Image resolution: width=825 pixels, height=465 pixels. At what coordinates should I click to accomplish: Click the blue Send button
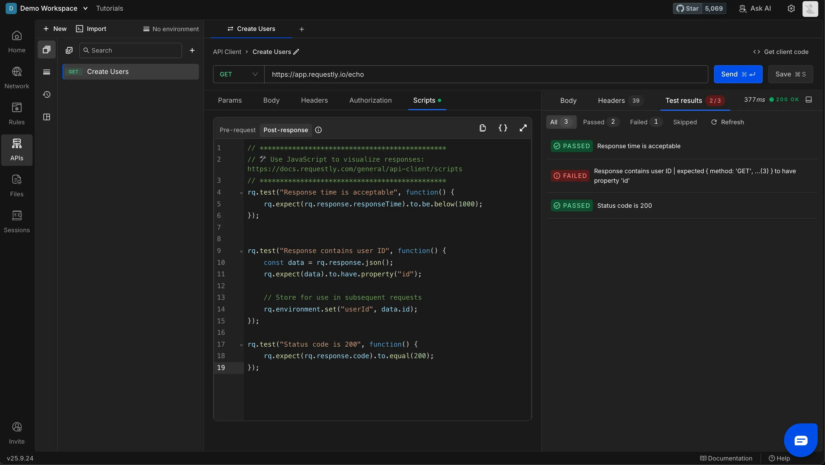coord(738,74)
